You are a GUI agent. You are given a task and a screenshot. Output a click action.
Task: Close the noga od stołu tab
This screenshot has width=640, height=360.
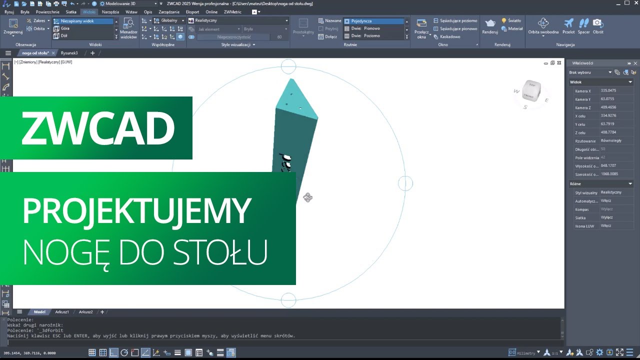[x=53, y=53]
